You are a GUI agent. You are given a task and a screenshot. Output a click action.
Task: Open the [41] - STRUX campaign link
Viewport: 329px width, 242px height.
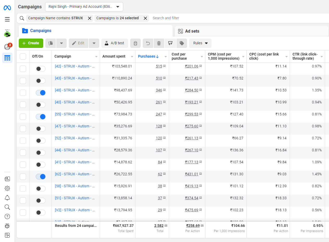click(x=75, y=162)
